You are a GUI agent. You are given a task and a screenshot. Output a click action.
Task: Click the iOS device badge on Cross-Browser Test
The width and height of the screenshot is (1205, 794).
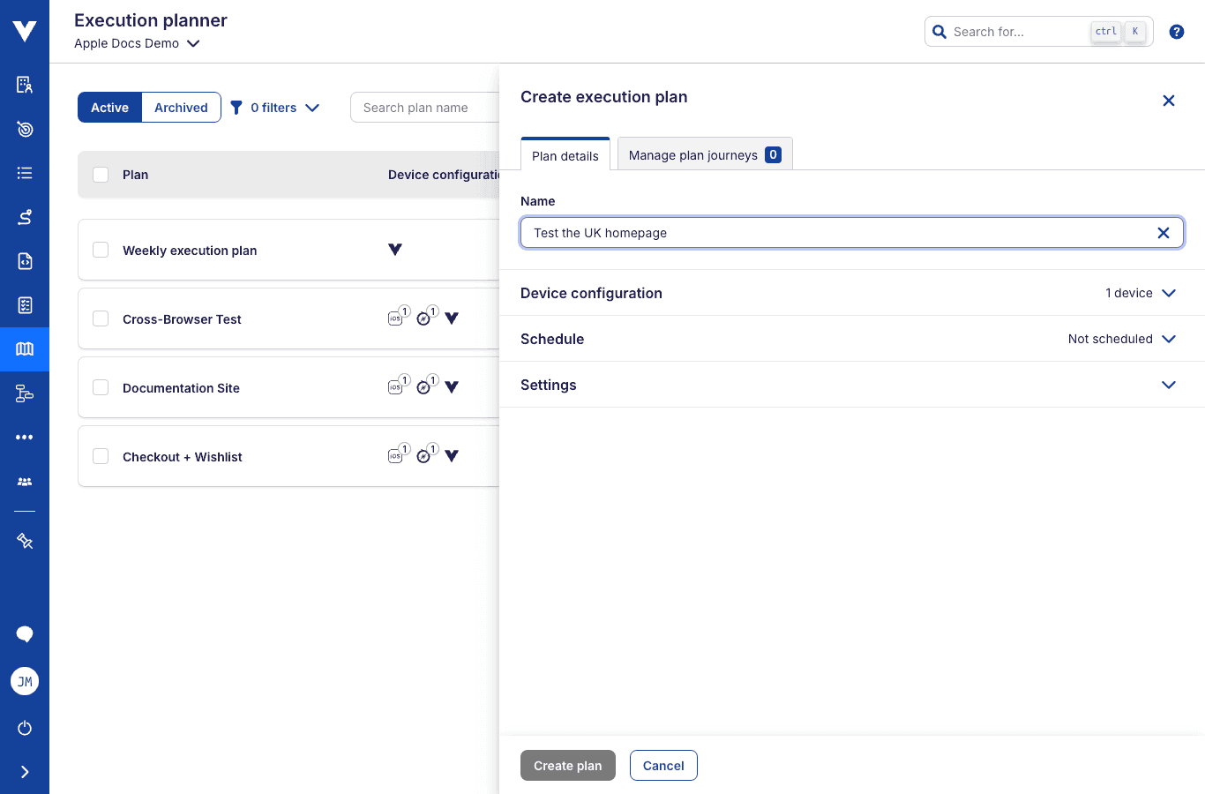click(396, 318)
